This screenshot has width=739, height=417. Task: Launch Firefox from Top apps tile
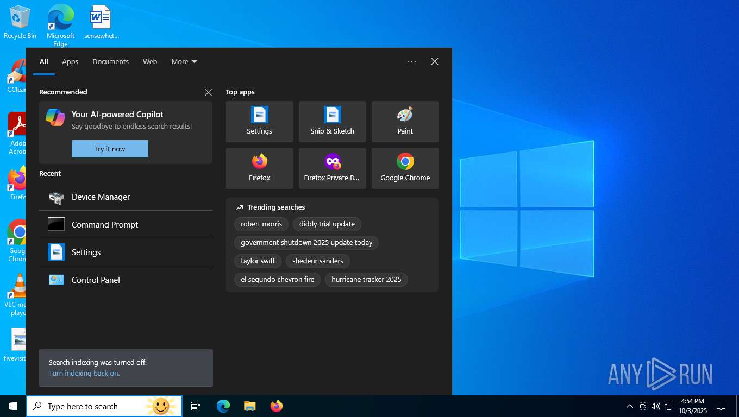[x=259, y=168]
